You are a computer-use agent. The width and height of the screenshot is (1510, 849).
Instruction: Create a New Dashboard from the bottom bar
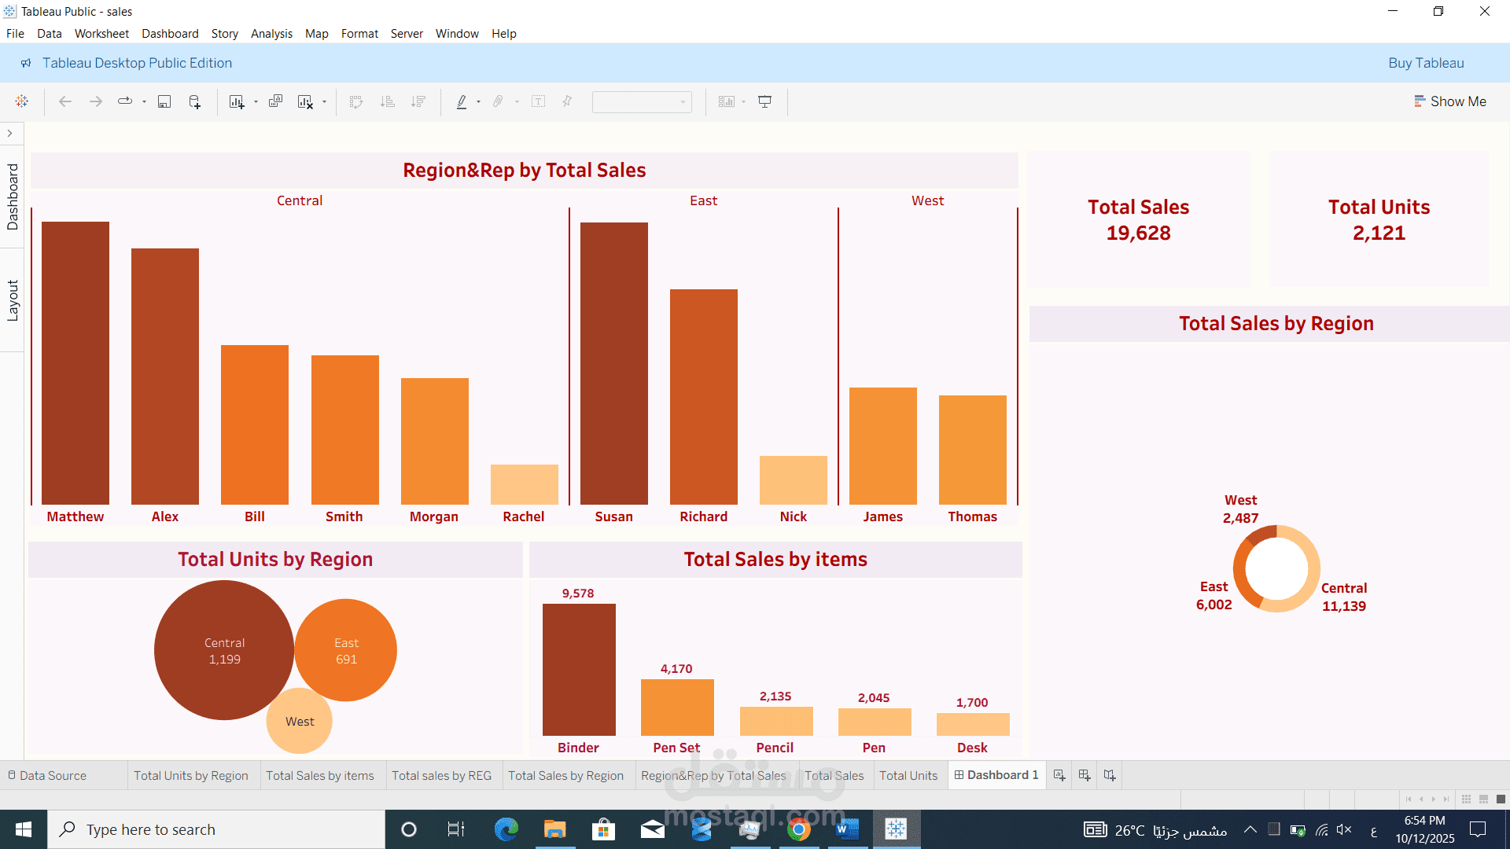[1084, 775]
